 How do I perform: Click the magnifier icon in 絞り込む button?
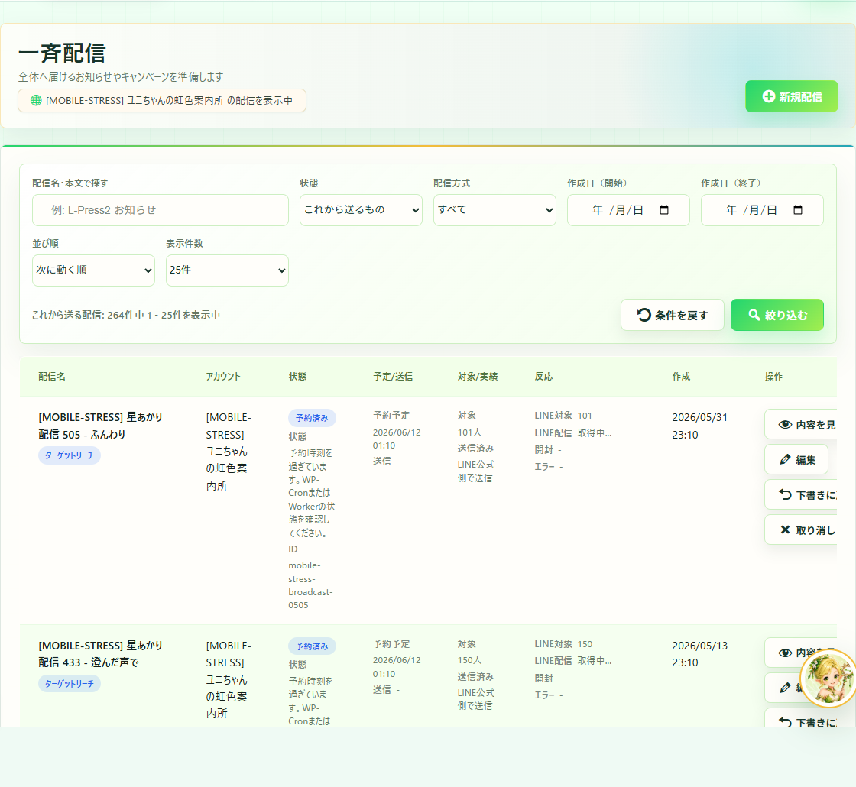point(754,315)
